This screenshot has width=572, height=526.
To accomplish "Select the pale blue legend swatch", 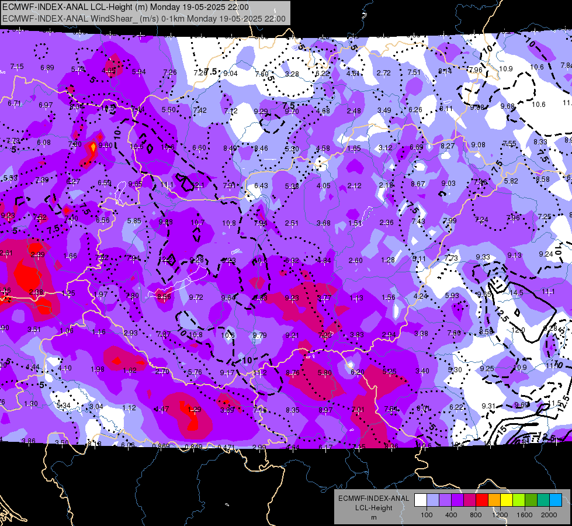I will point(433,500).
